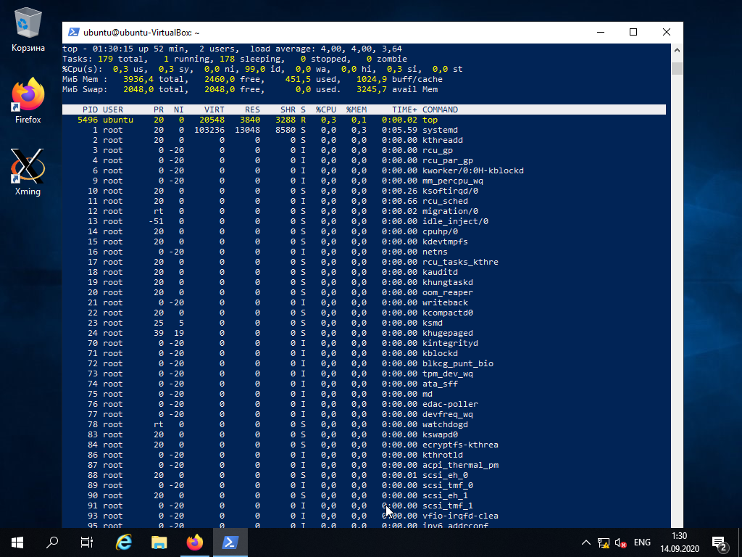Launch Internet Explorer from the taskbar
The height and width of the screenshot is (557, 742).
pos(124,542)
